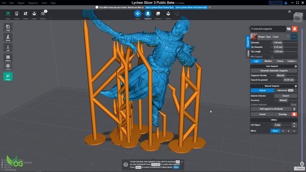Screen dimensions: 306x172
Task: Click trash icon beside Add support to all islands
Action: pyautogui.click(x=295, y=109)
